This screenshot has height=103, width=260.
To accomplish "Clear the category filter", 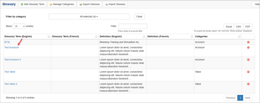I will 139,17.
